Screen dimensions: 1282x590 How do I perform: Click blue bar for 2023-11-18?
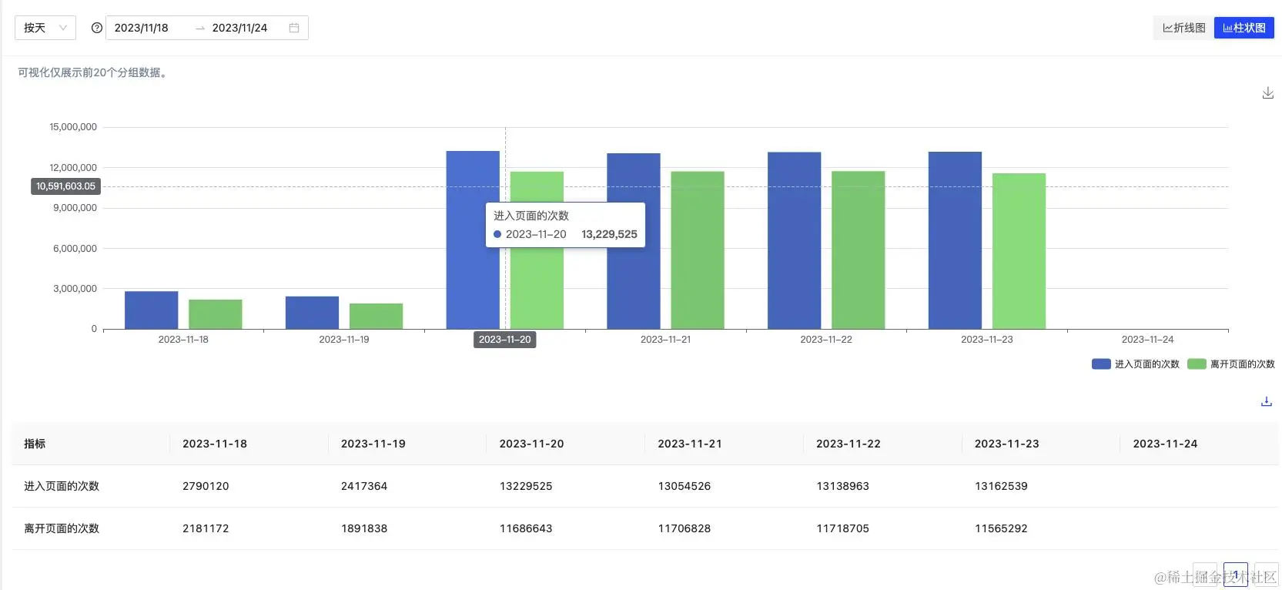[151, 310]
